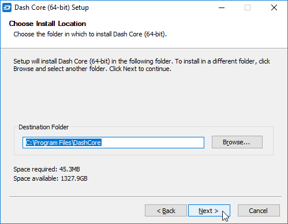Screen dimensions: 288x224
Task: Click the word "Browse" in the instruction text
Action: point(24,69)
